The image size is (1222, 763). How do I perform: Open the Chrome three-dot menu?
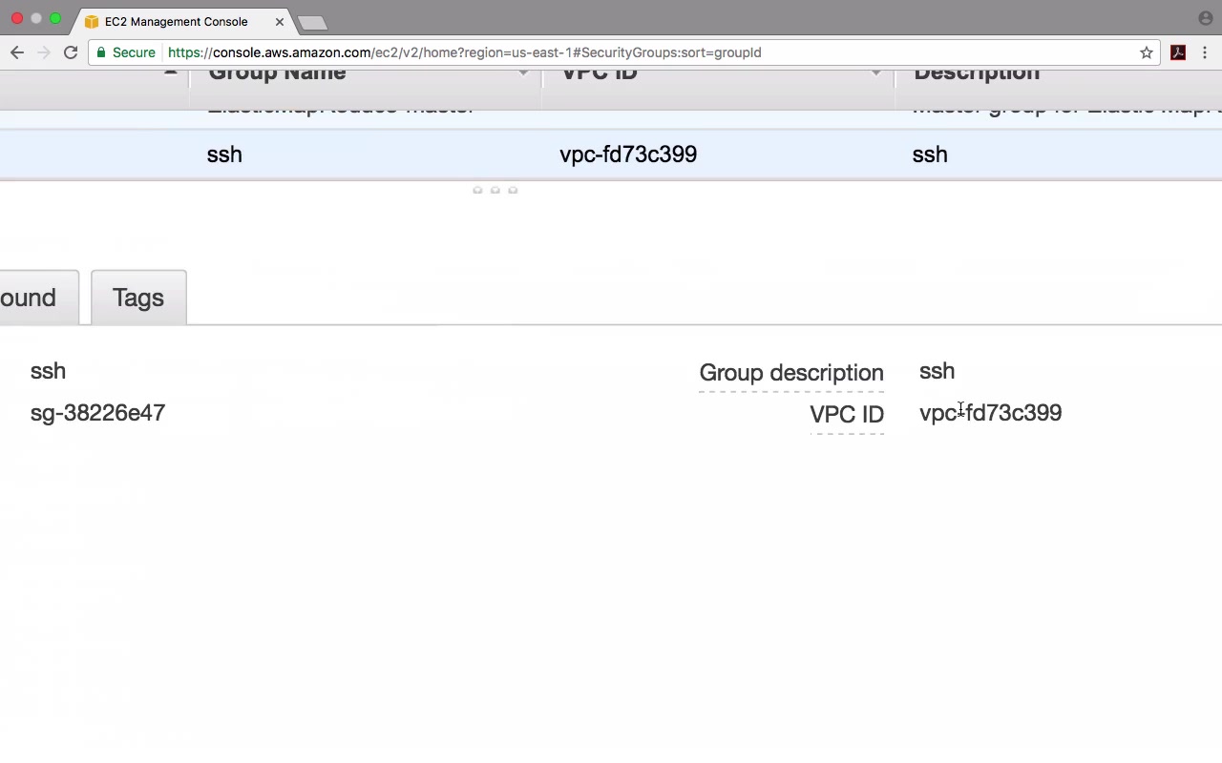tap(1205, 52)
